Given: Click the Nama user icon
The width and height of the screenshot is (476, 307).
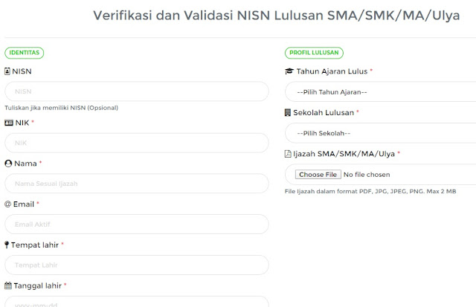Looking at the screenshot, I should pos(8,163).
